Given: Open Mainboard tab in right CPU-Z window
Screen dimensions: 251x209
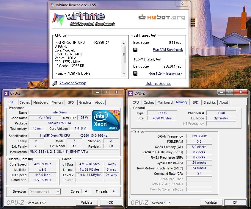Looking at the screenshot, I should click(x=165, y=102).
